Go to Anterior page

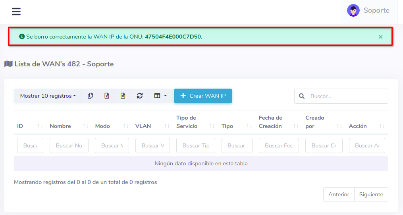pos(339,194)
